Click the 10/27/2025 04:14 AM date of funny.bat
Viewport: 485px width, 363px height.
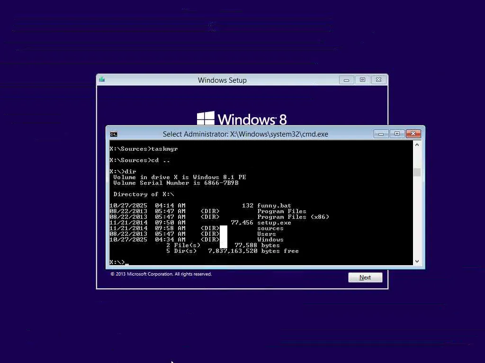click(x=148, y=206)
